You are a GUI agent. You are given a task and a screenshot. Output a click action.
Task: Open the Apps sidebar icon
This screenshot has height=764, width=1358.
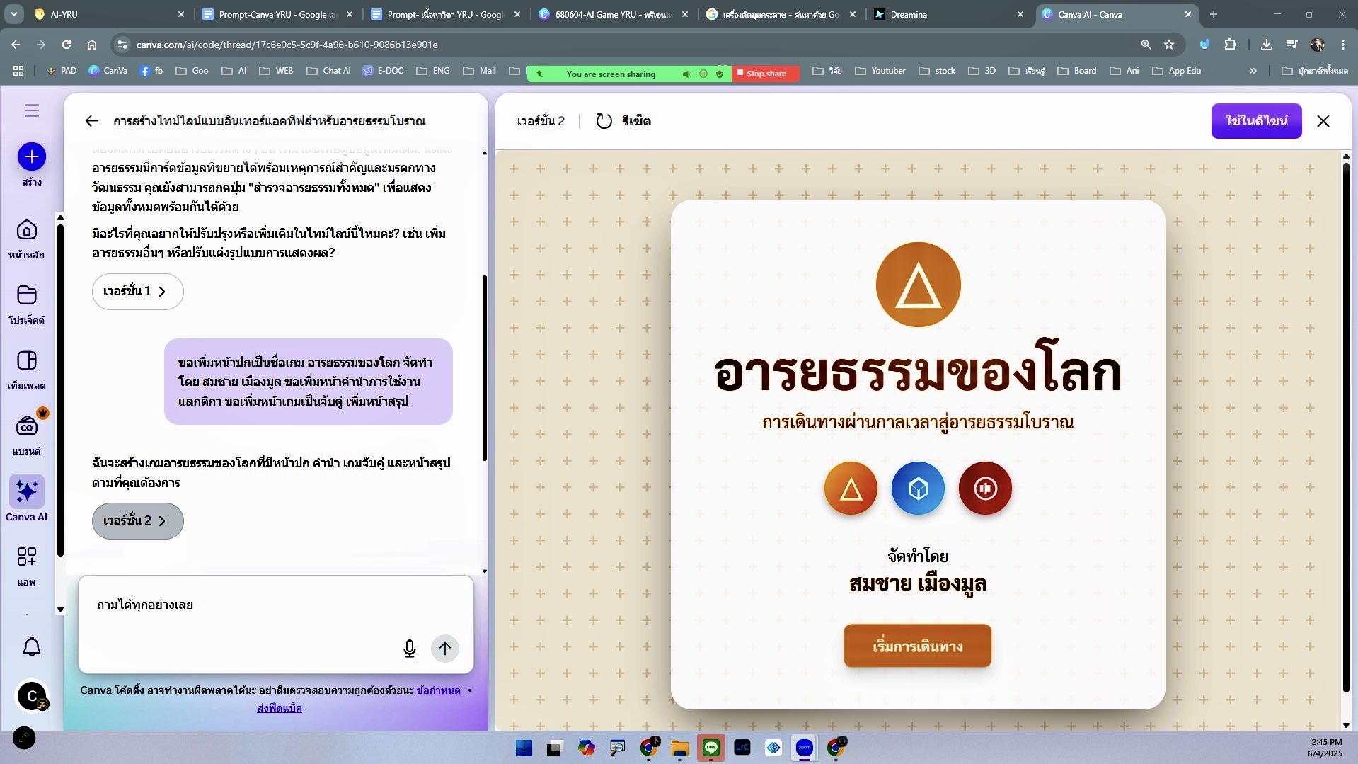pyautogui.click(x=27, y=557)
